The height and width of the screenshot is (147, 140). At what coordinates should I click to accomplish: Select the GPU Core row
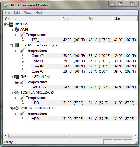(x=84, y=87)
